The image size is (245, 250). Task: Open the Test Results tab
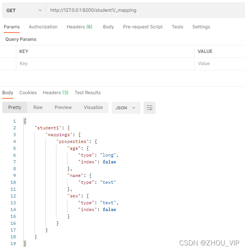87,93
